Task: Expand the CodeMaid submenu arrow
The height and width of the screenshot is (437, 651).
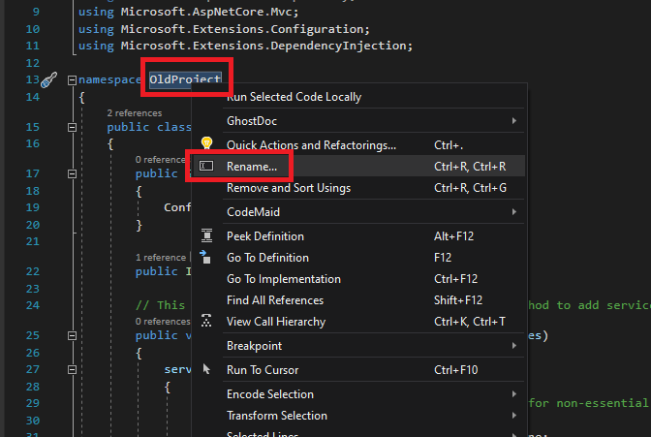Action: point(513,211)
